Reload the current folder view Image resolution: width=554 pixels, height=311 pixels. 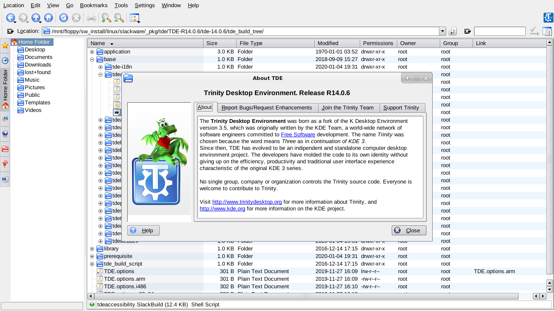pyautogui.click(x=64, y=18)
